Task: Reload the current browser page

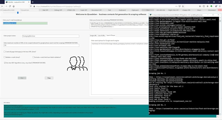Action: 10,7
